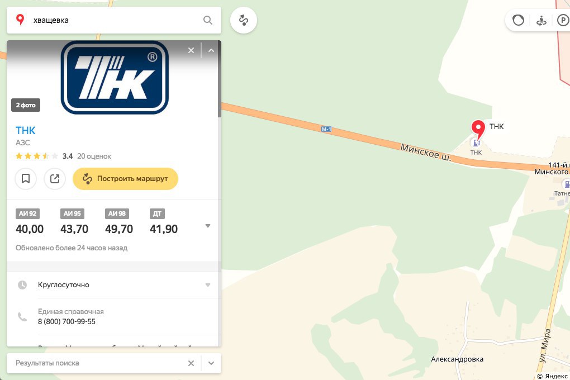Screen dimensions: 570x380
Task: Click the Татнефть station icon on map
Action: 566,184
